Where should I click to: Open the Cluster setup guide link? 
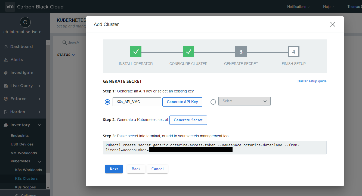point(311,81)
